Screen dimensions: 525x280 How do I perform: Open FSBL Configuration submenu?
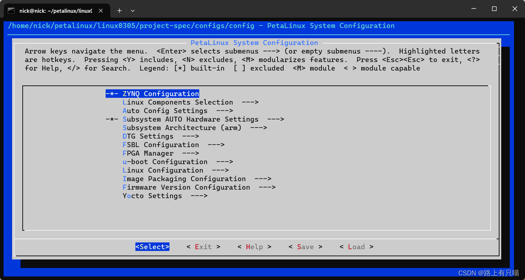174,145
